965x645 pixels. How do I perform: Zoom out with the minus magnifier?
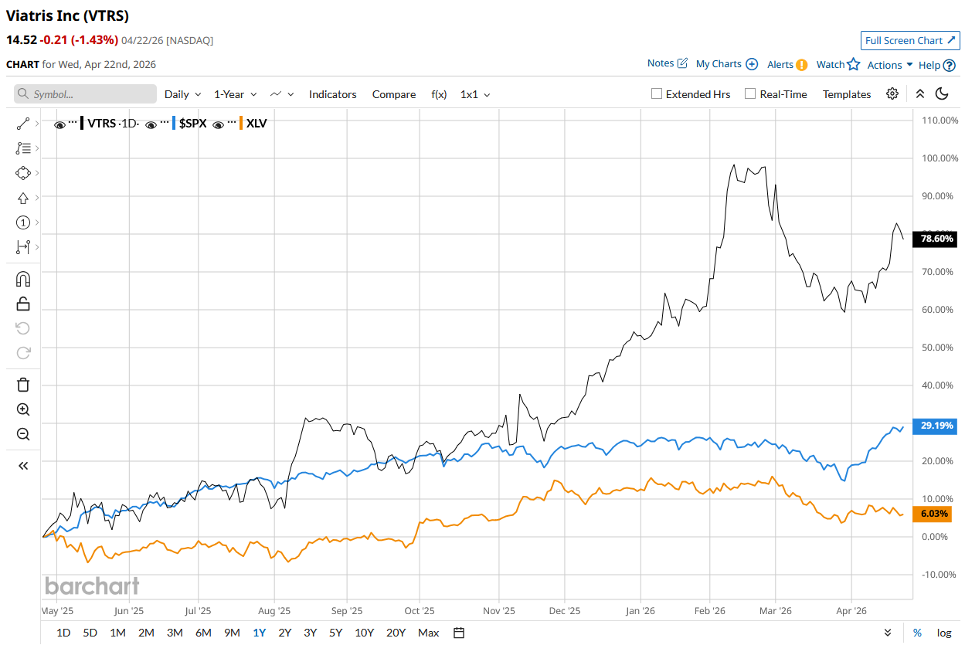(x=23, y=434)
